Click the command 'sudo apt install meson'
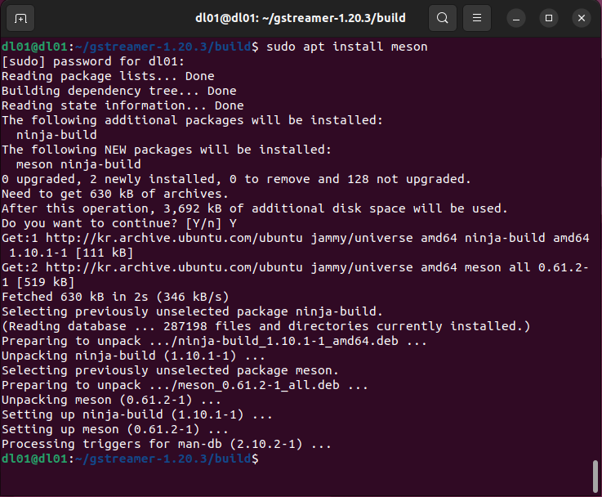Screen dimensions: 602x497 point(346,47)
